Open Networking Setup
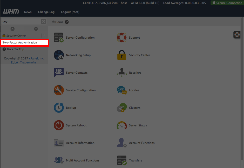This screenshot has width=244, height=168. click(59, 55)
